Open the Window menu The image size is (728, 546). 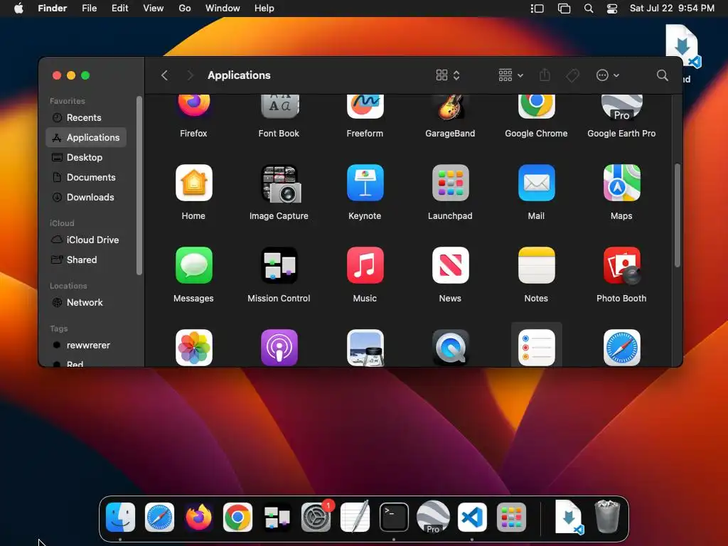223,9
